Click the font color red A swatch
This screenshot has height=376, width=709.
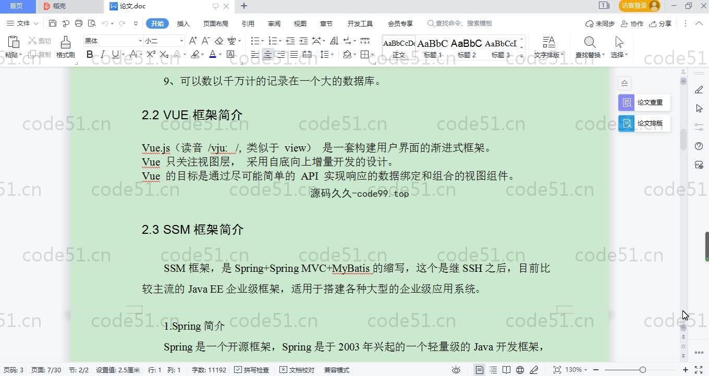212,54
